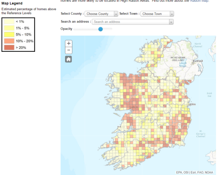
Task: Click the Dublin label on the map
Action: (x=191, y=104)
